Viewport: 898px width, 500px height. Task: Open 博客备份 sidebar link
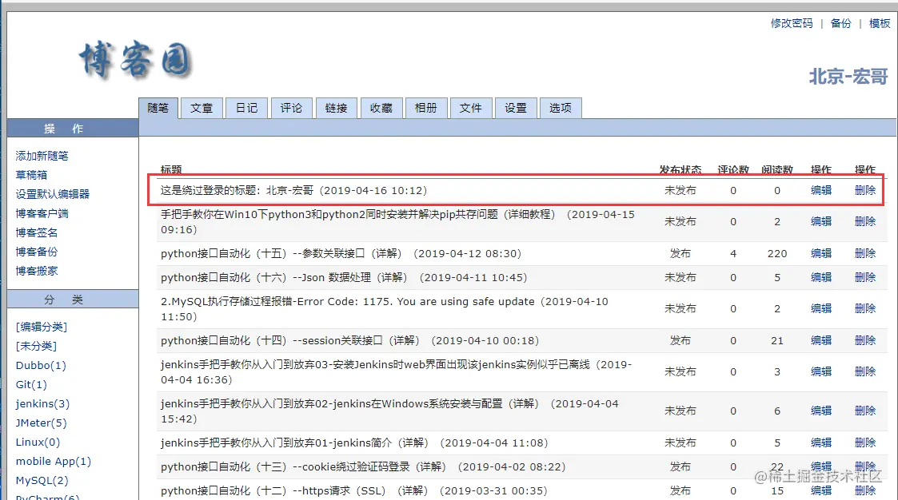tap(37, 252)
